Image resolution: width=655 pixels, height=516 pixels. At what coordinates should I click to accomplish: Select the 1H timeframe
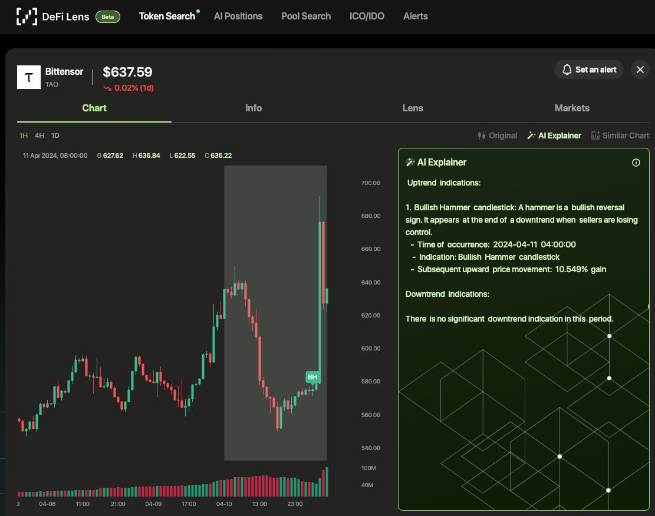pos(24,135)
